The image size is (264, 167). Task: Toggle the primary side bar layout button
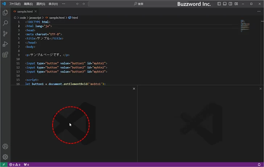click(x=219, y=4)
